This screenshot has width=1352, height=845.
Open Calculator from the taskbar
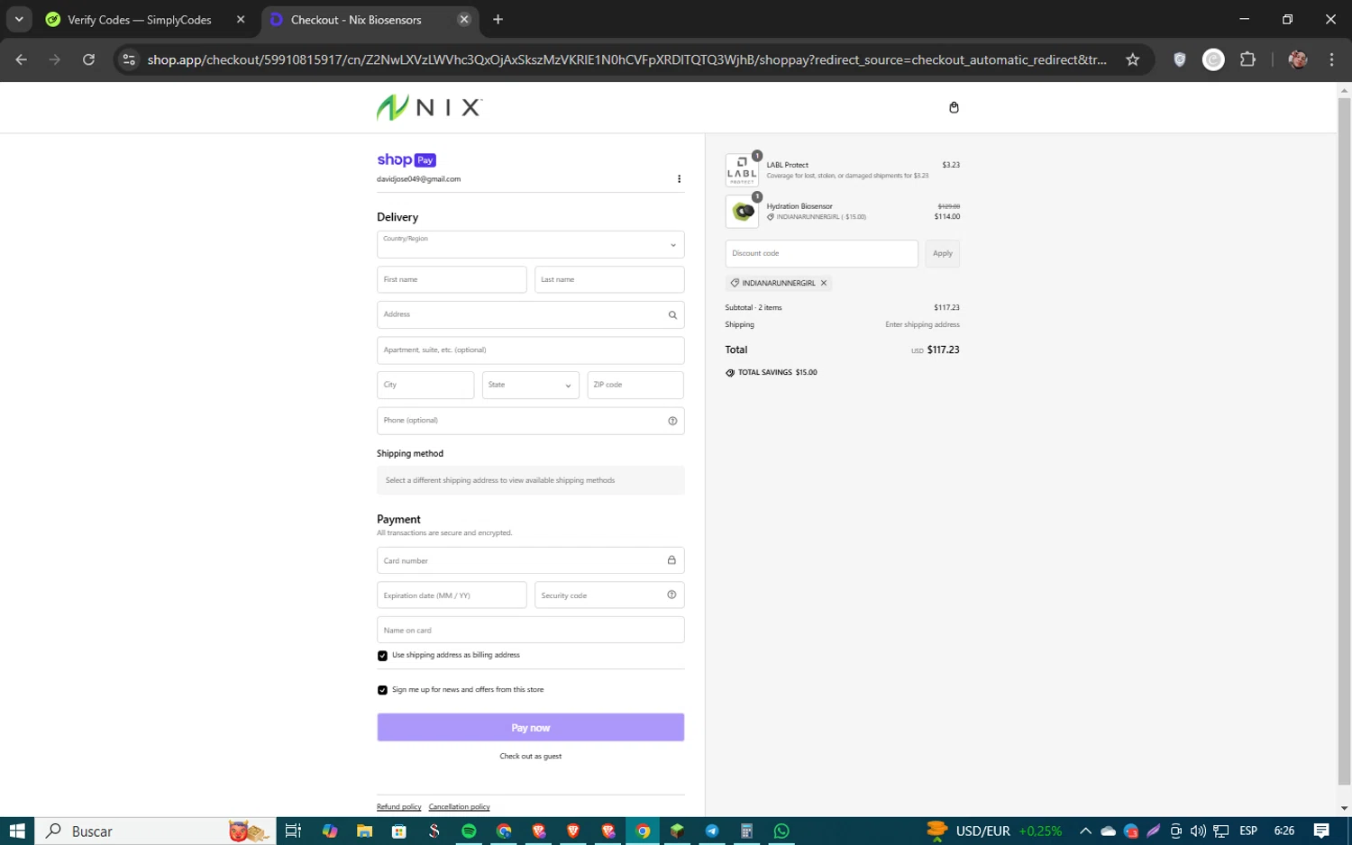click(x=746, y=831)
